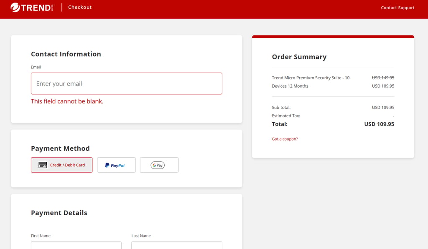Select Credit / Debit Card payment method
428x249 pixels.
[x=62, y=165]
